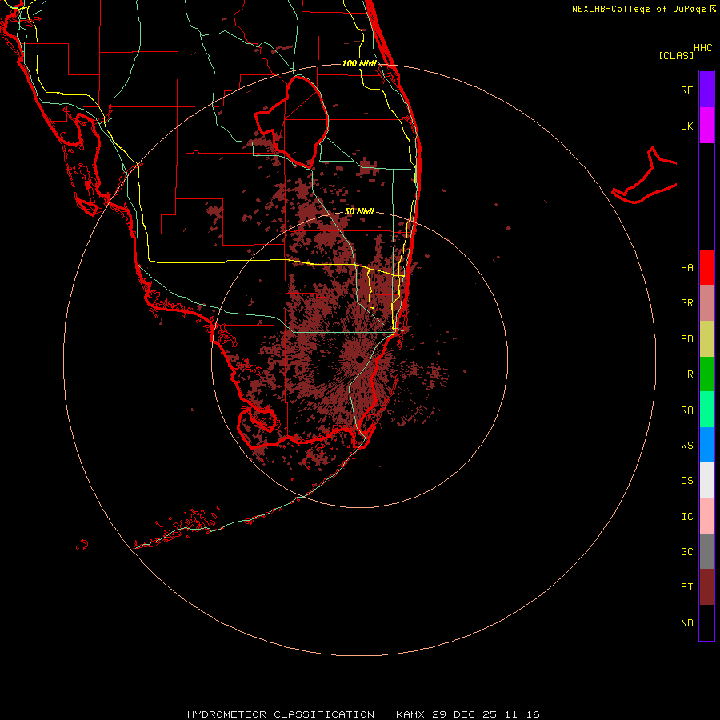The height and width of the screenshot is (720, 720).
Task: Click the ND legend label
Action: (686, 623)
